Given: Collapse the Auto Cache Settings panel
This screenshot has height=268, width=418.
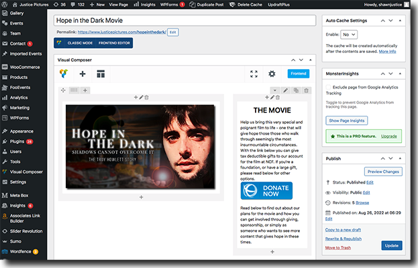Looking at the screenshot, I should [400, 21].
